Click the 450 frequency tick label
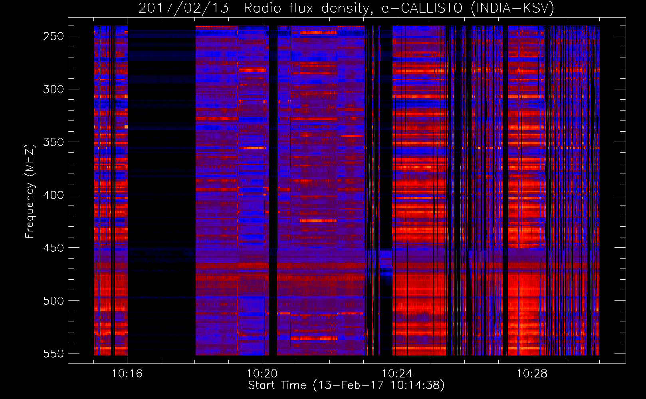 (x=54, y=248)
